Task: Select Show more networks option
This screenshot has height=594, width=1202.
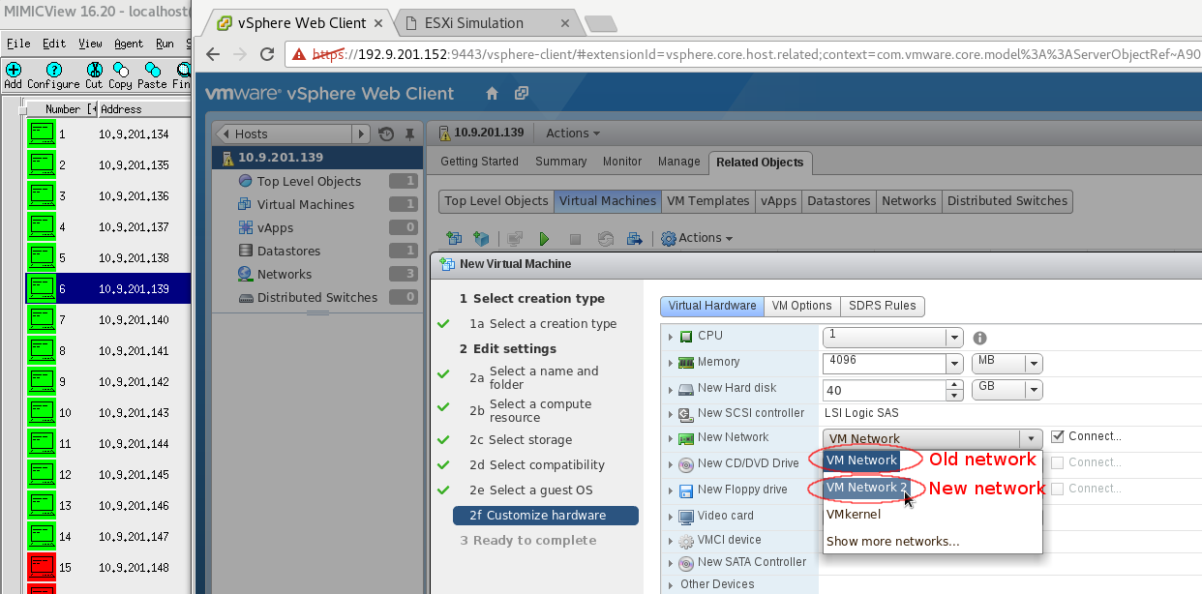Action: [x=892, y=542]
